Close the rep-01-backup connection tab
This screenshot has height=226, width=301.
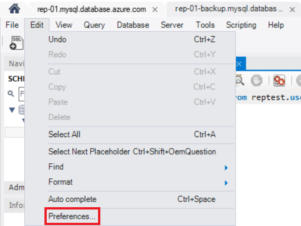(x=292, y=10)
